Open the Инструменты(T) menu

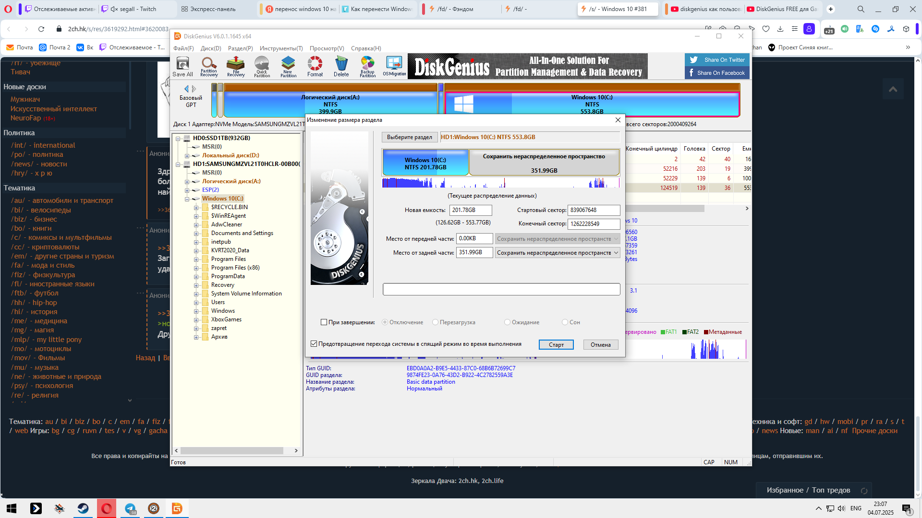coord(281,48)
